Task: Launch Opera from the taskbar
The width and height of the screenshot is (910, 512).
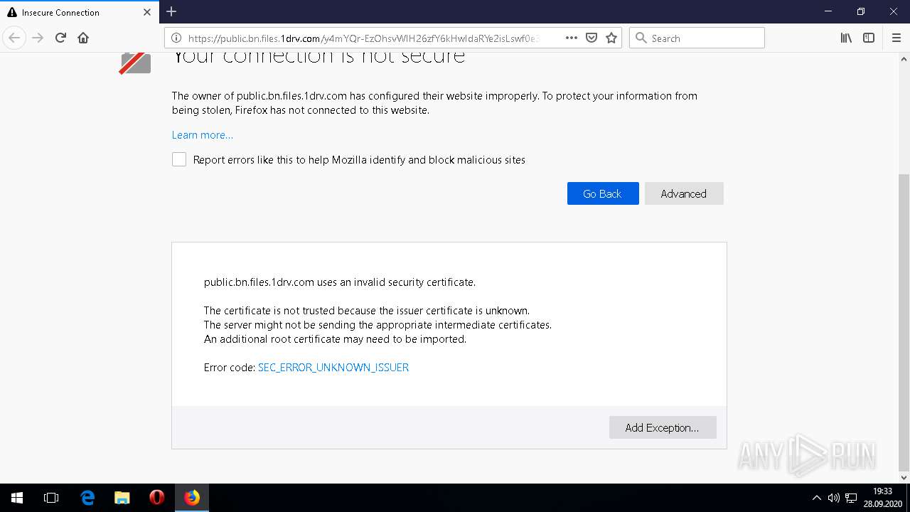Action: 157,498
